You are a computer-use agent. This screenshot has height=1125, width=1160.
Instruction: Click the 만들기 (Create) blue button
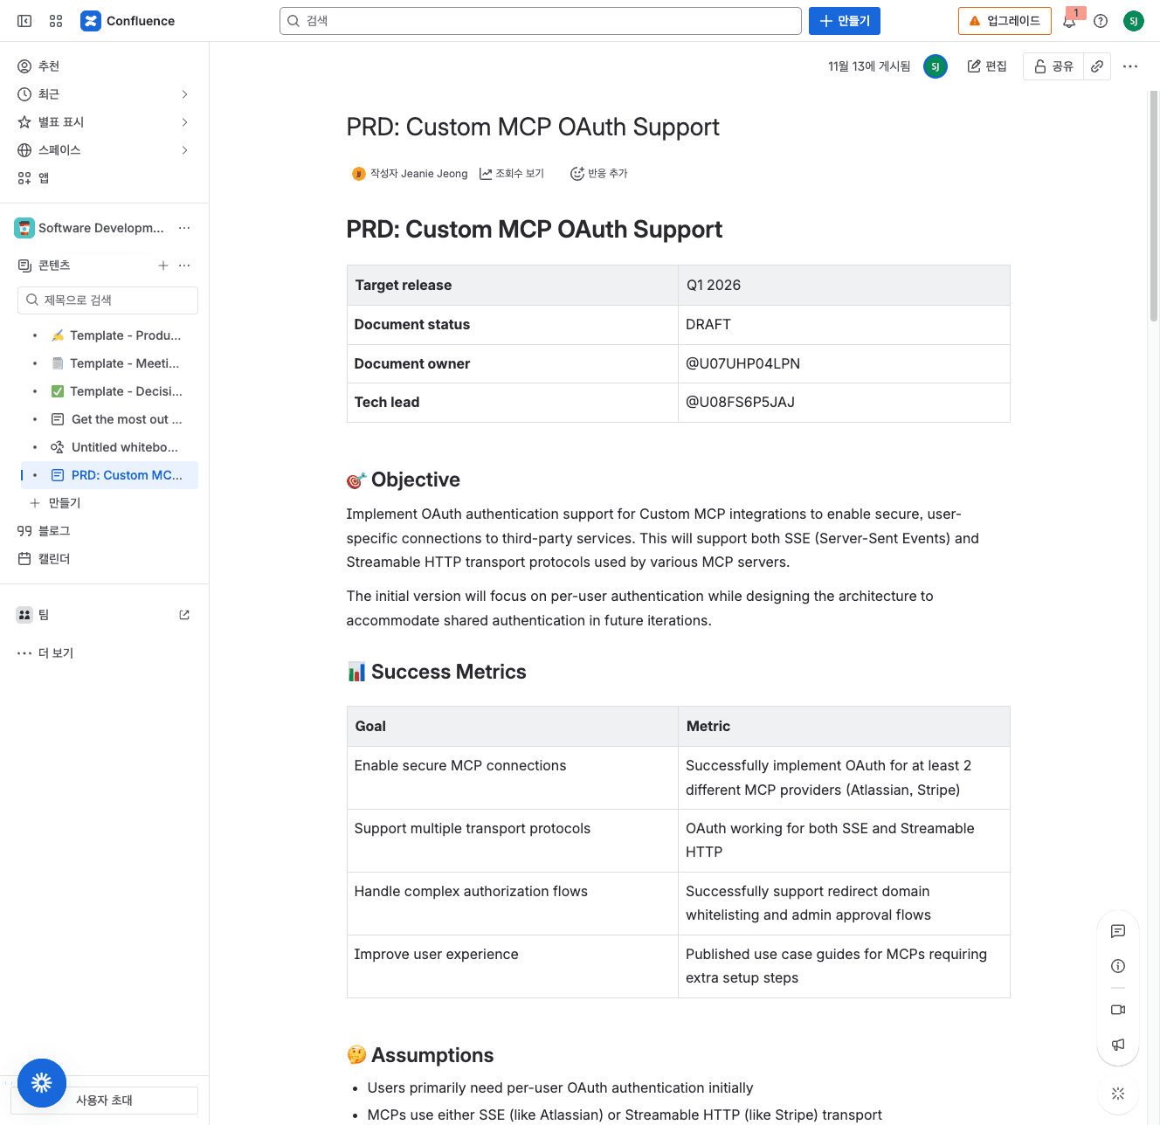(x=844, y=21)
